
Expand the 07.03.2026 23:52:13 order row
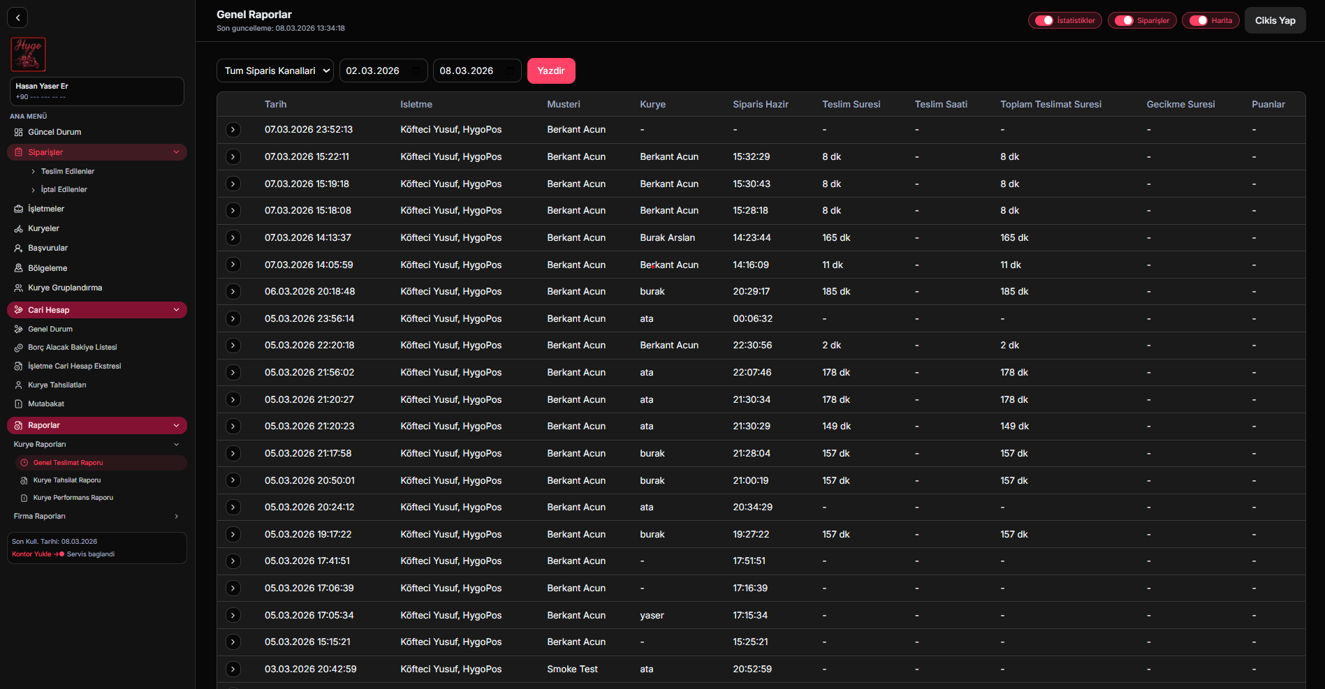point(233,130)
